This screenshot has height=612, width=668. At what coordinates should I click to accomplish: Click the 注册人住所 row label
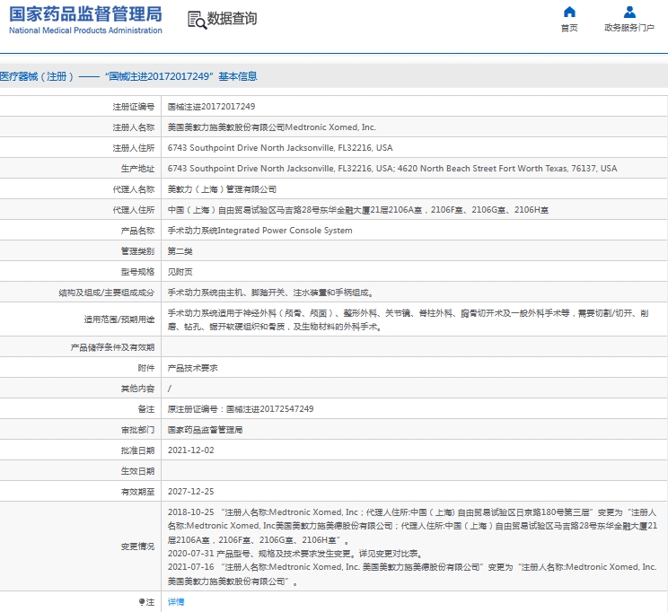point(134,148)
